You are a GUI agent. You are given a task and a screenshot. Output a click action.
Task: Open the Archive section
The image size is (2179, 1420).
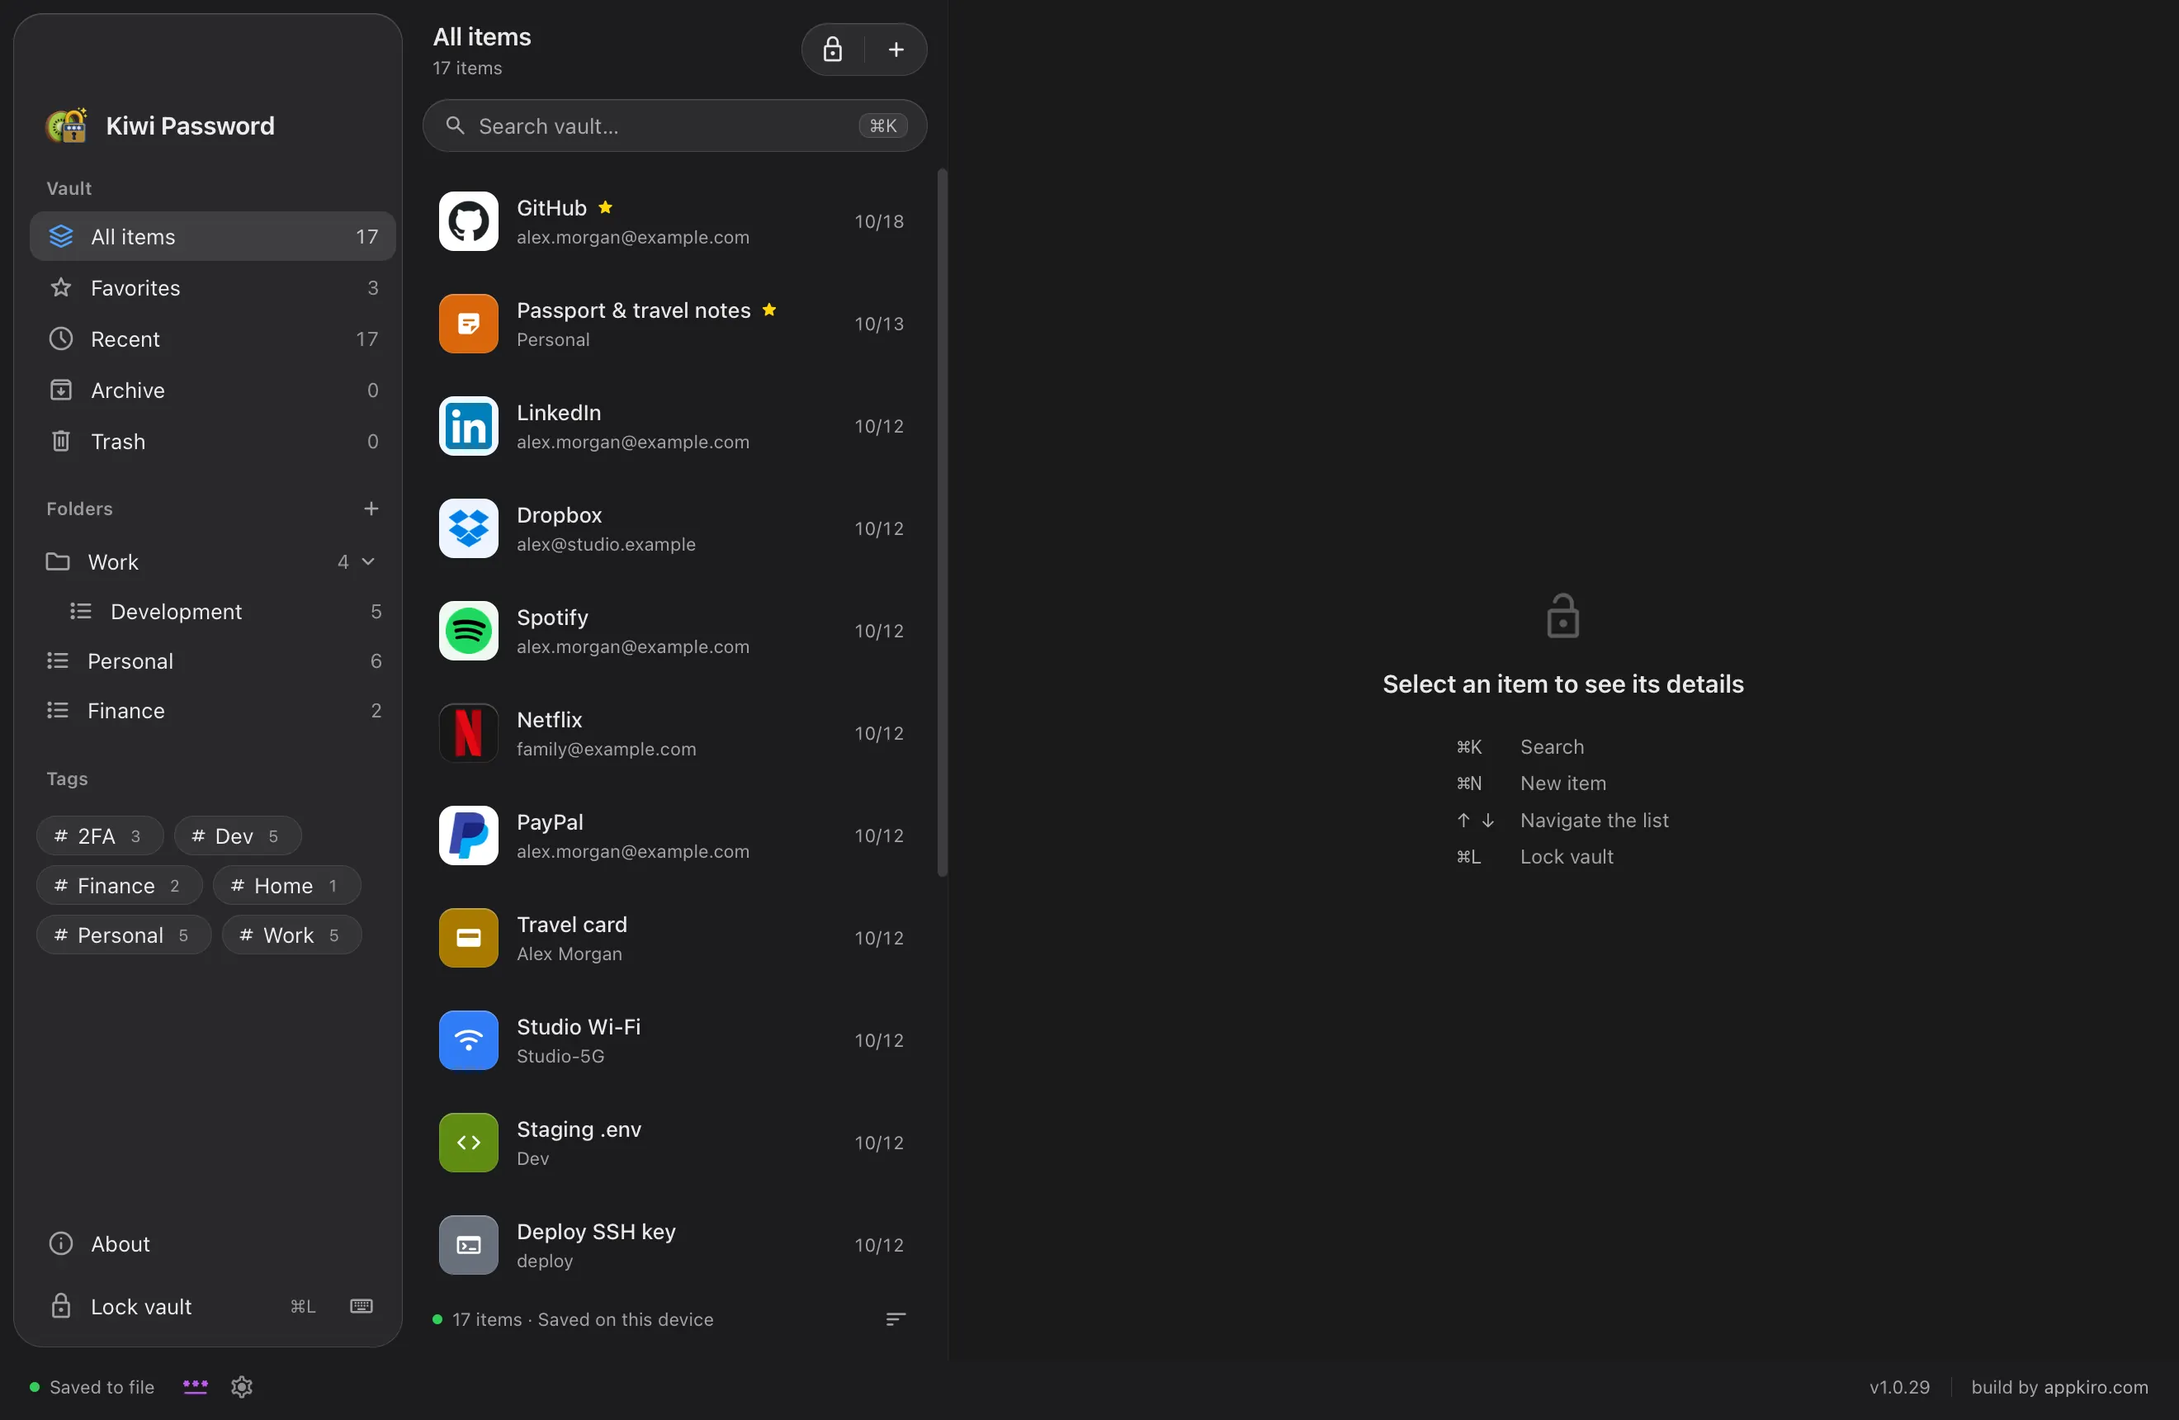(x=212, y=390)
